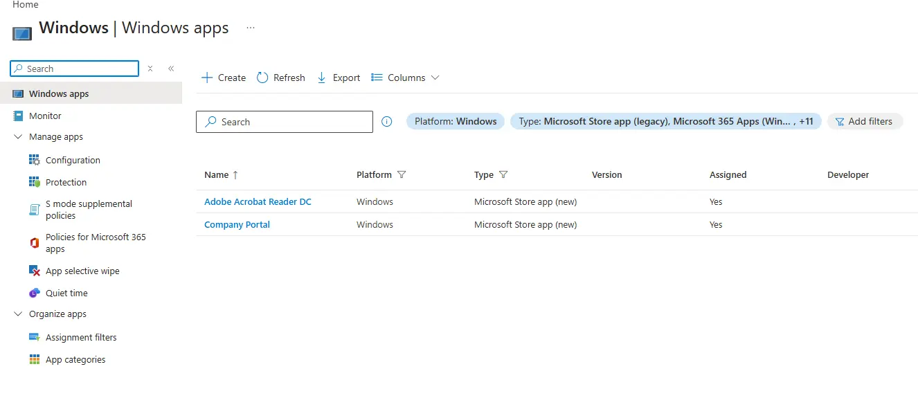Open Configuration under Manage apps

click(x=73, y=160)
